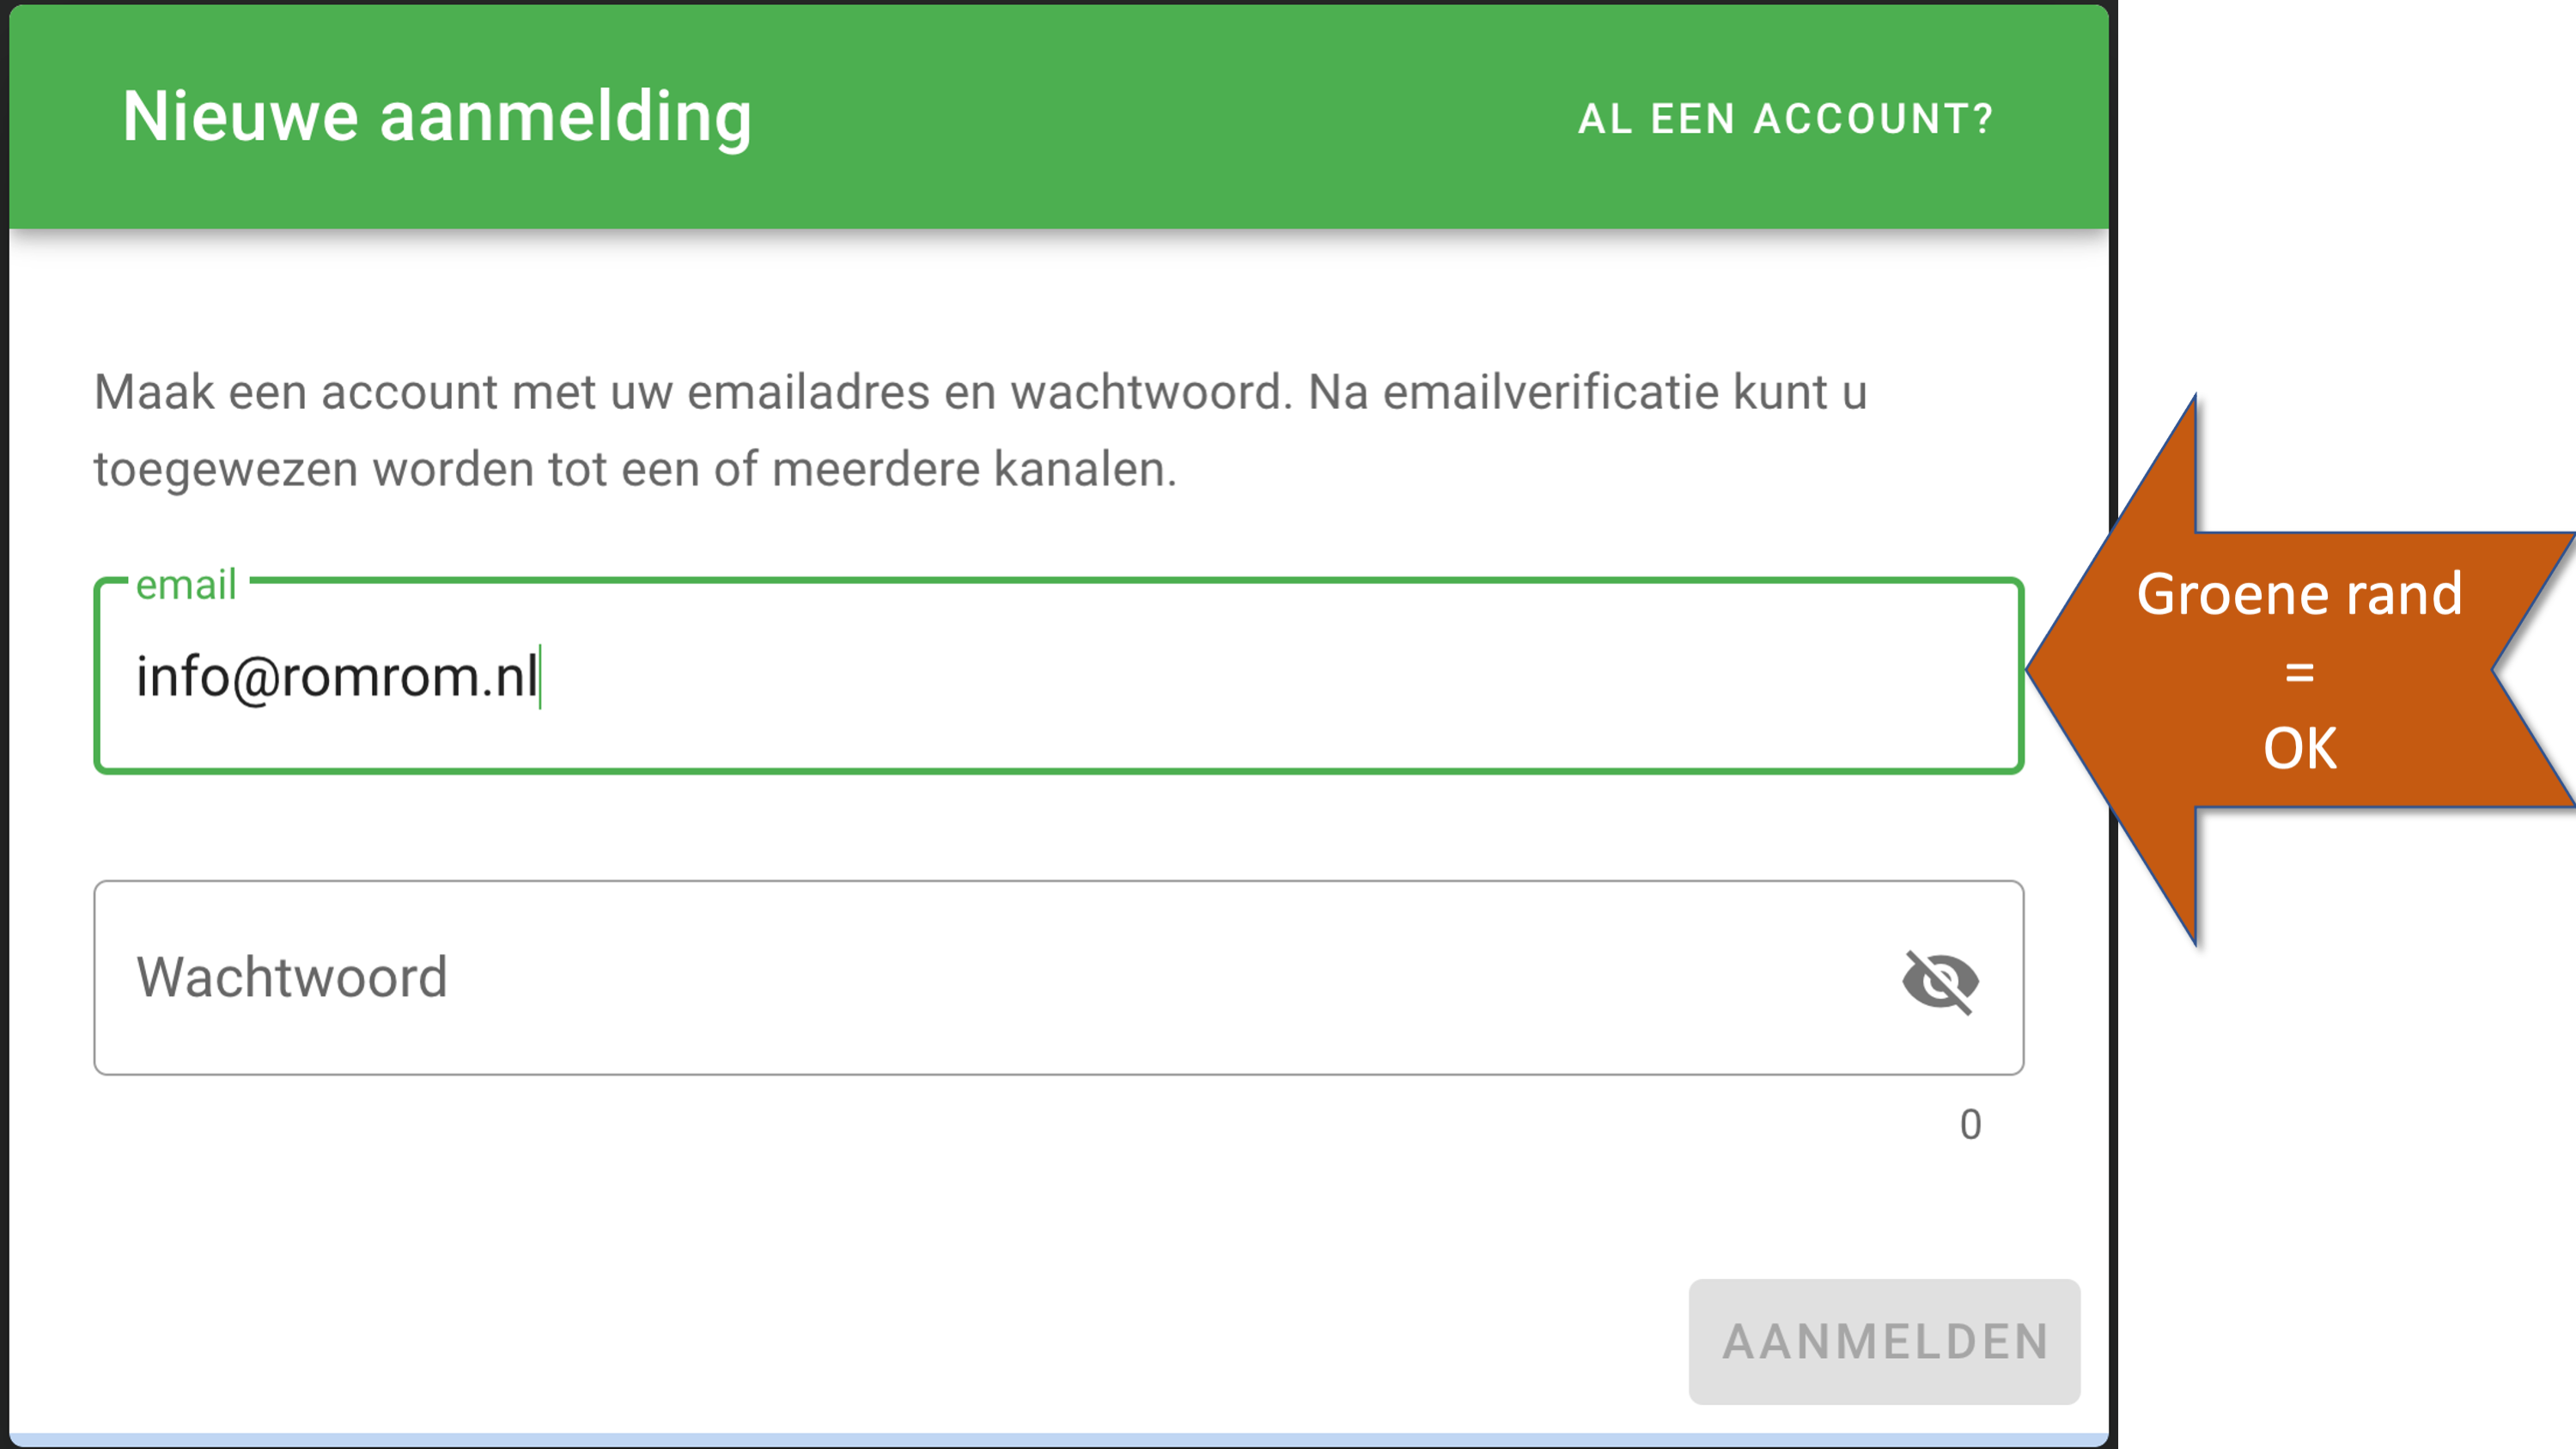Click the blue progress bar at card bottom
This screenshot has width=2576, height=1449.
point(1059,1441)
